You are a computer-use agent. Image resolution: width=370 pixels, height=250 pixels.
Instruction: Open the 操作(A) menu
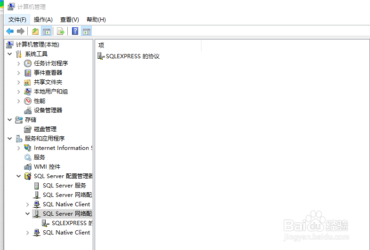43,20
